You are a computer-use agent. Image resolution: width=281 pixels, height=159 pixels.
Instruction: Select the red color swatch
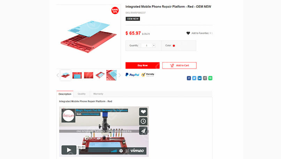point(174,46)
